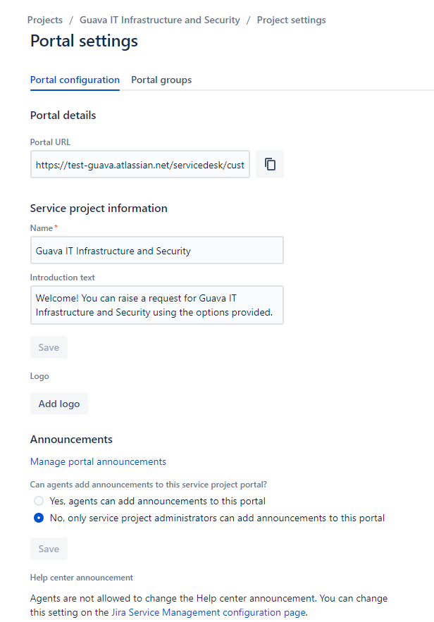
Task: Select the 'No, only service project administrators' option
Action: [39, 518]
